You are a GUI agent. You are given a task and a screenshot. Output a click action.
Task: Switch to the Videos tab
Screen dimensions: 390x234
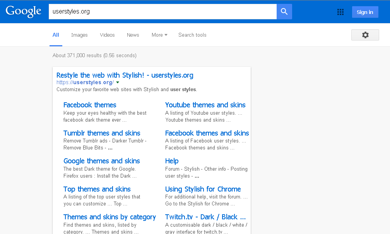tap(107, 35)
